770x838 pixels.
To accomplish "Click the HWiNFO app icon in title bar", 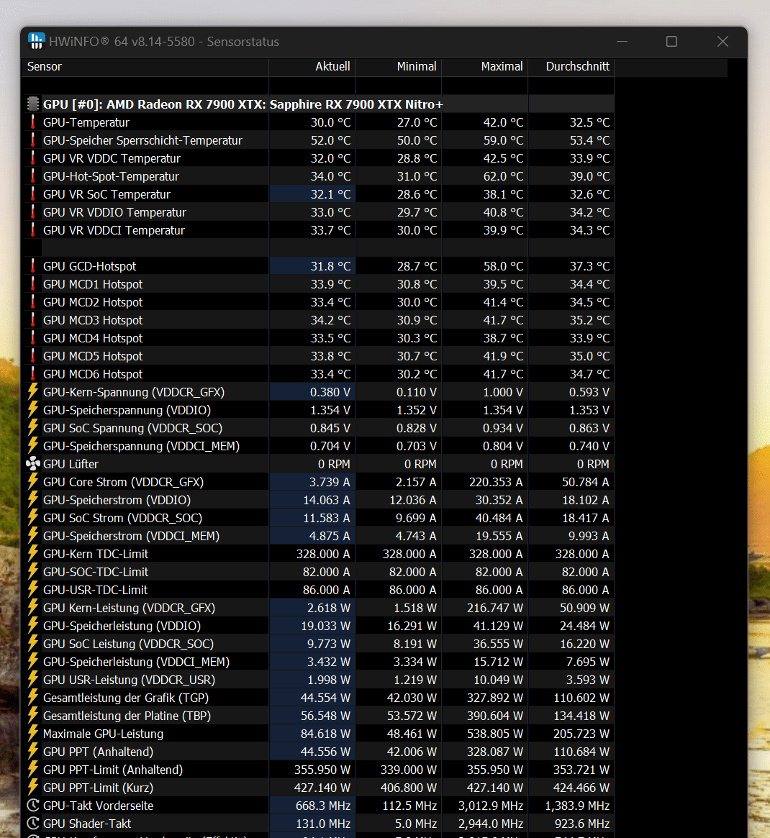I will [x=37, y=41].
